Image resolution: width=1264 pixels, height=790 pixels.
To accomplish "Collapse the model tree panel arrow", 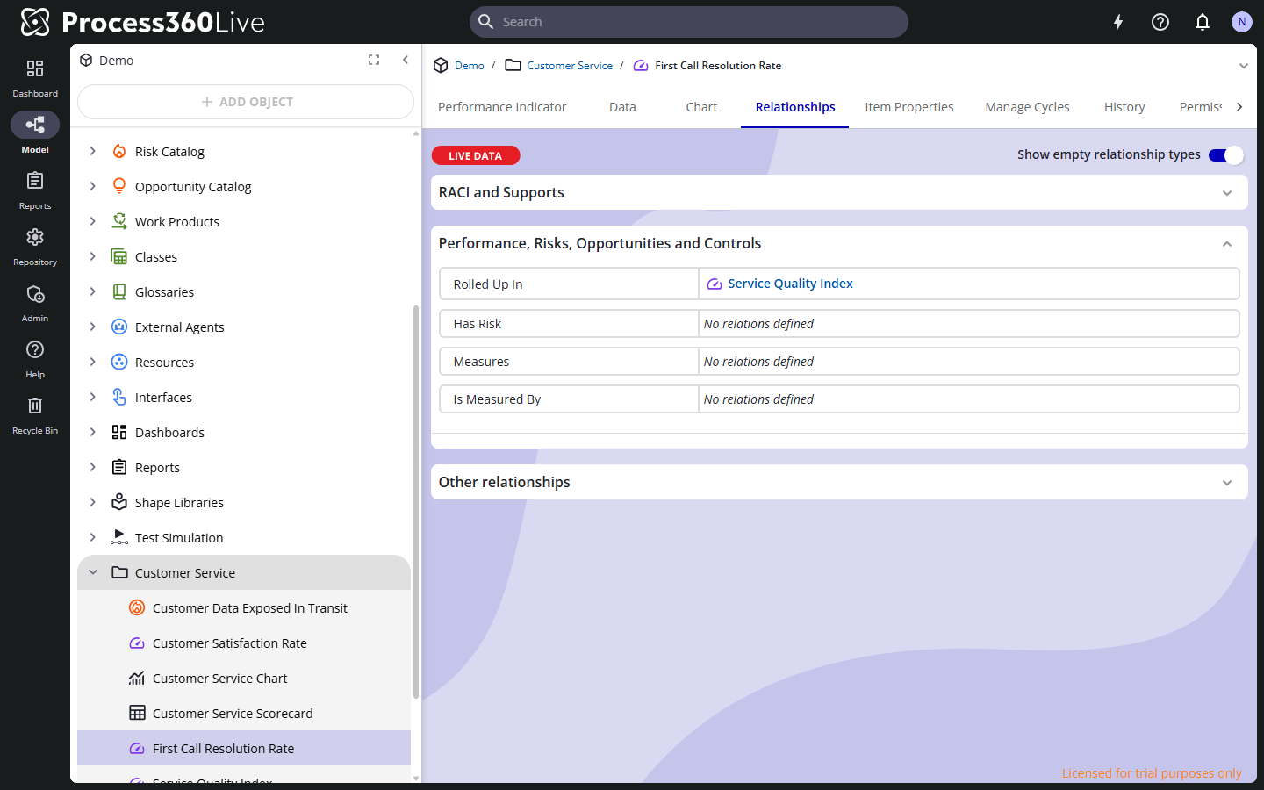I will 406,60.
